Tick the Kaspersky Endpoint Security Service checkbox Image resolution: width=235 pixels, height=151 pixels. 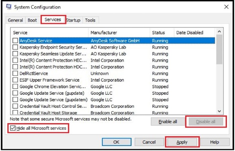click(x=15, y=47)
